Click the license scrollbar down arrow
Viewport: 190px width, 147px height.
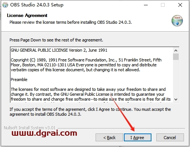[176, 100]
